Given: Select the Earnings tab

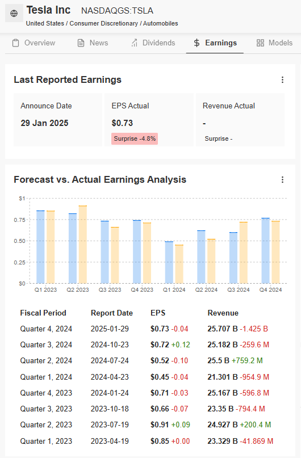Looking at the screenshot, I should [x=215, y=43].
